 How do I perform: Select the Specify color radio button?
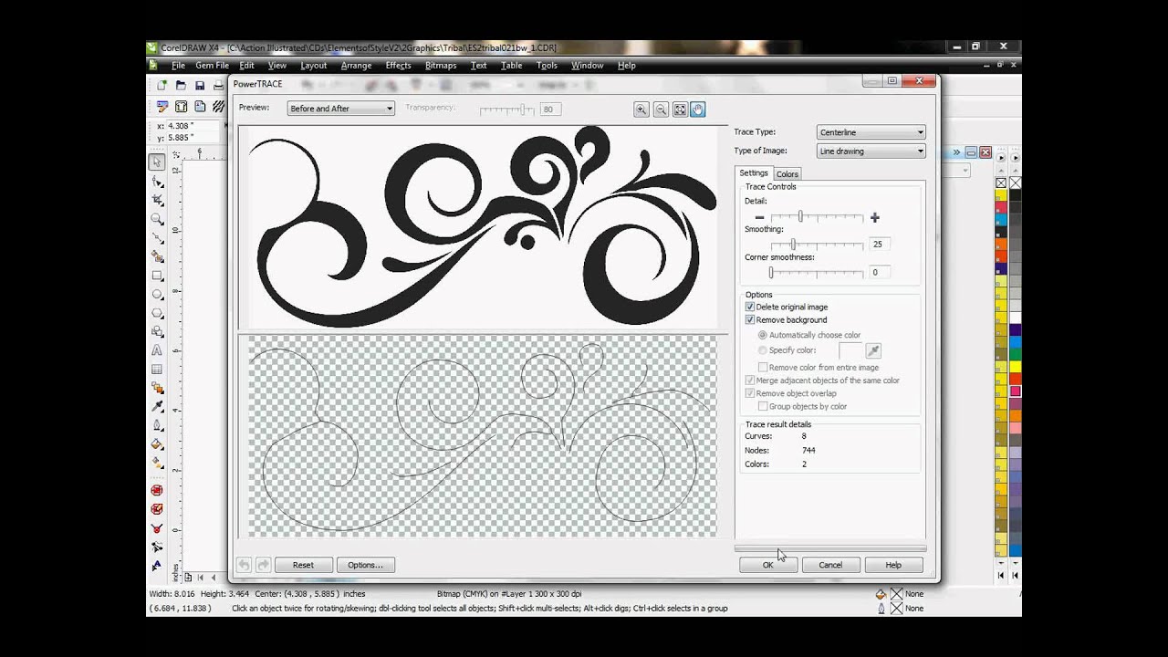[x=763, y=350]
